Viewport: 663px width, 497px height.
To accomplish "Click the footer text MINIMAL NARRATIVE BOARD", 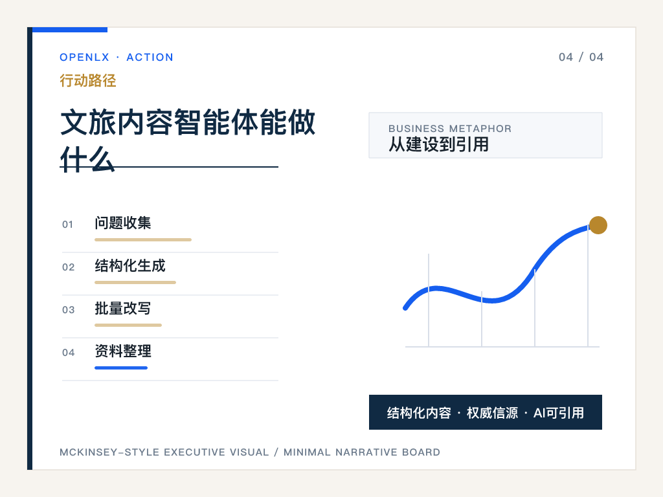I will pyautogui.click(x=361, y=452).
